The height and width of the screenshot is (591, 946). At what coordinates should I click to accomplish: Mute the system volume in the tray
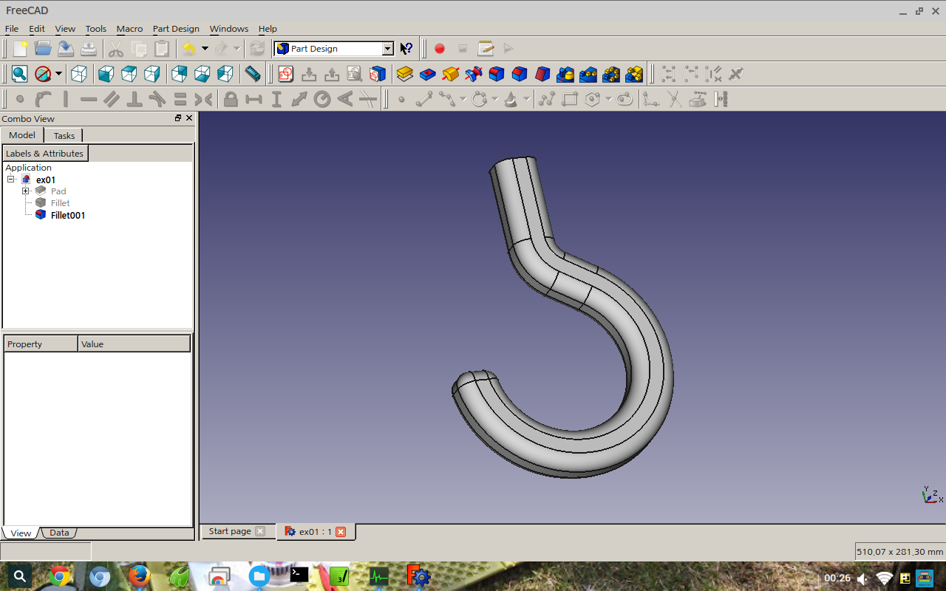pyautogui.click(x=862, y=578)
